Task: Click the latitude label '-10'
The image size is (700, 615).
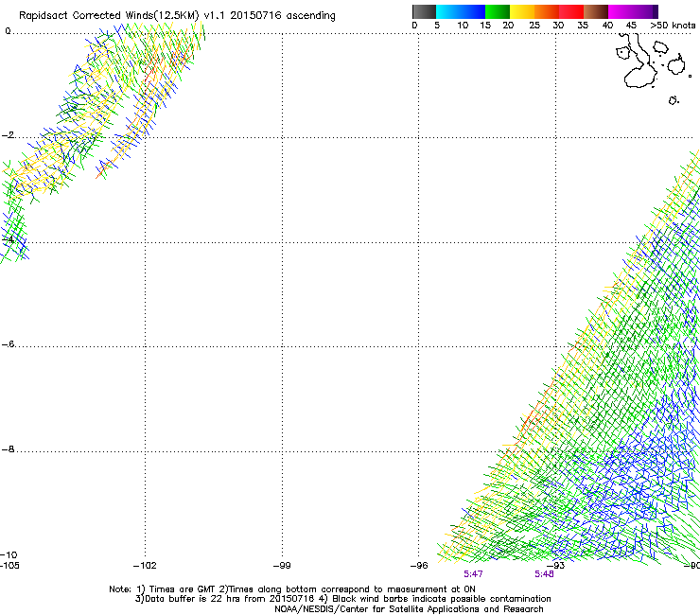Action: point(9,554)
